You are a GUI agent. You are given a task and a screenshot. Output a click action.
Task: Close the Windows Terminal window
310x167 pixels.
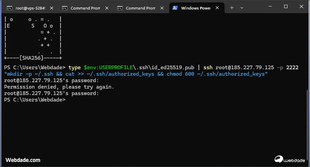click(x=301, y=7)
